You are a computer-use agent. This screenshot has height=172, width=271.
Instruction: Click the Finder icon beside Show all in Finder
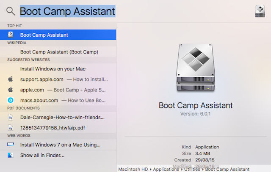tap(11, 155)
